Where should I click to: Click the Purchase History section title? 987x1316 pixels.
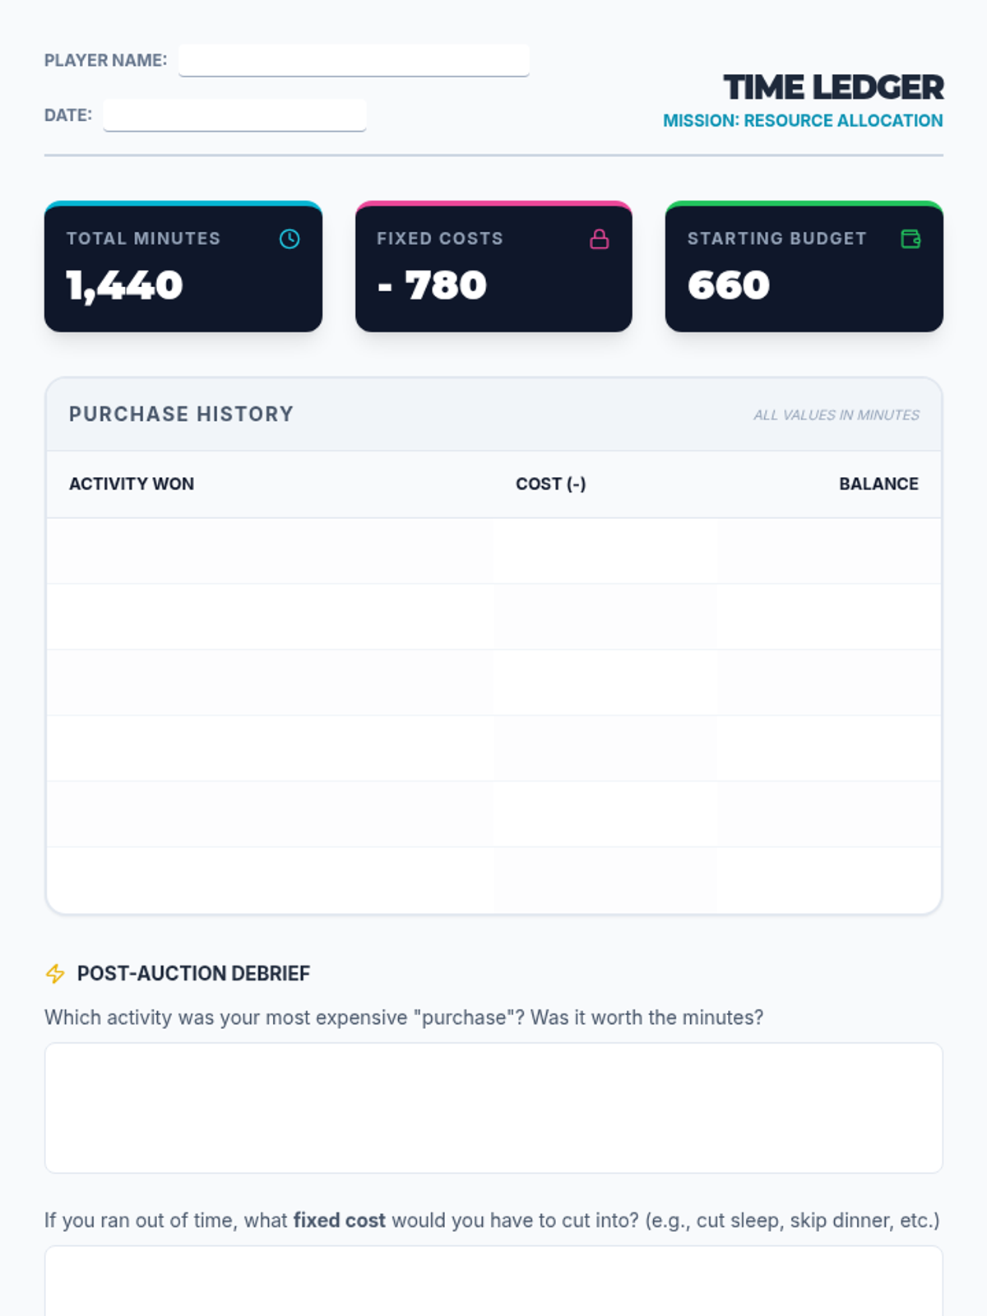[x=181, y=414]
